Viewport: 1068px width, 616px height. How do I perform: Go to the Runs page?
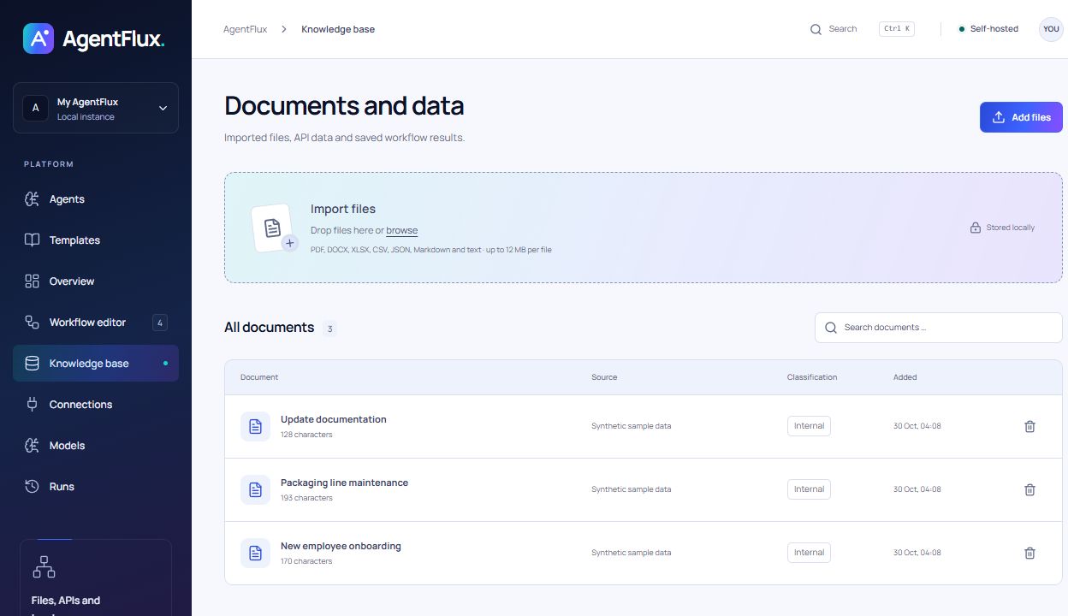click(x=96, y=487)
